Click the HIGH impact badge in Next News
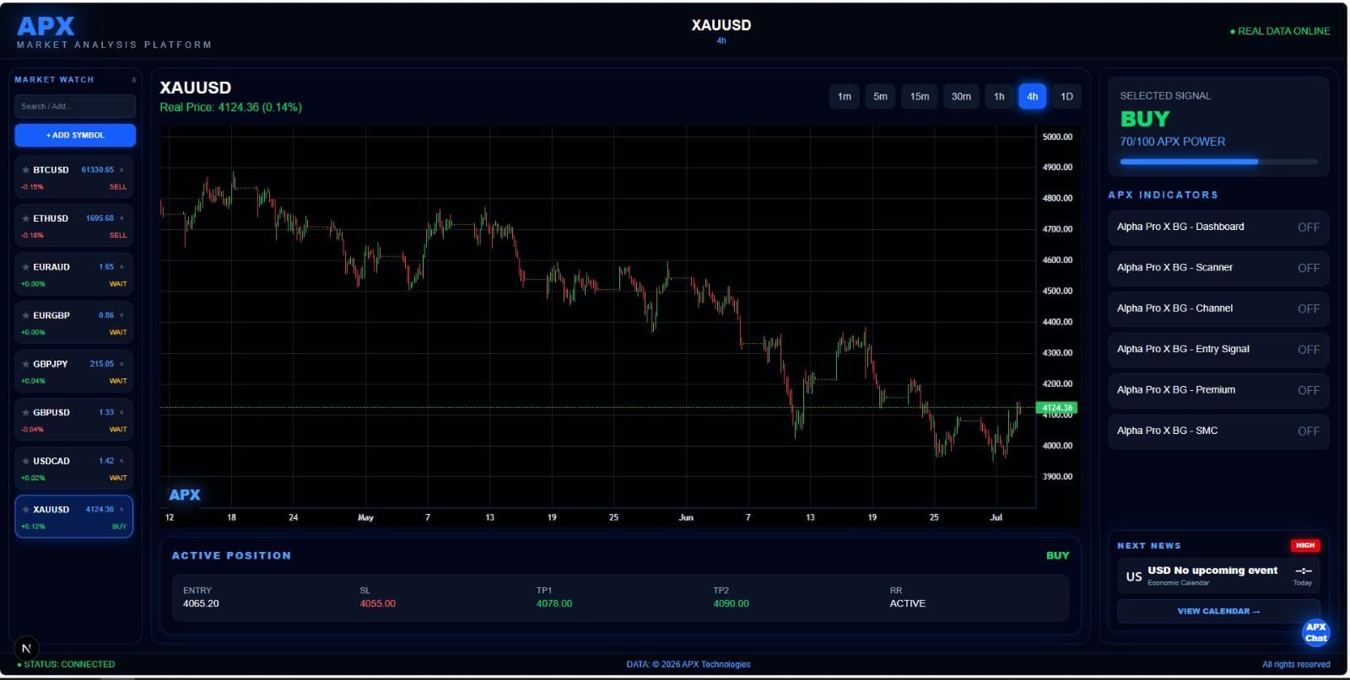 coord(1305,545)
